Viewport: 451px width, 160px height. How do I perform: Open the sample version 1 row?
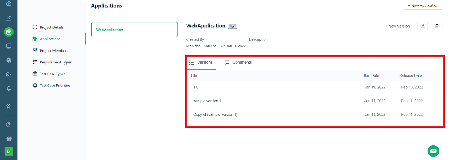tap(315, 101)
